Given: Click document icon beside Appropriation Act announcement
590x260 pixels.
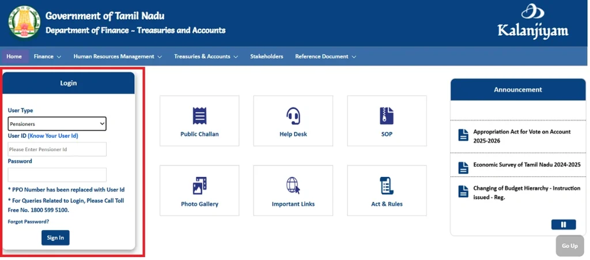Looking at the screenshot, I should [x=463, y=135].
